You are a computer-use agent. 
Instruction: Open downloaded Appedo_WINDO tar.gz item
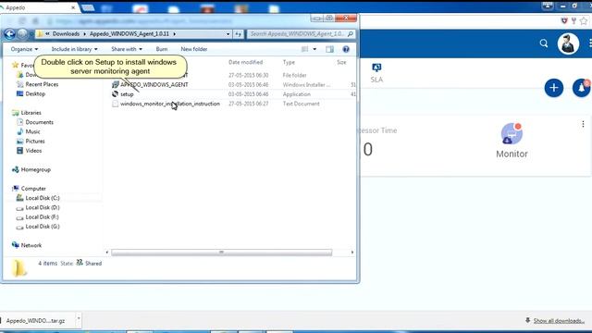[35, 321]
